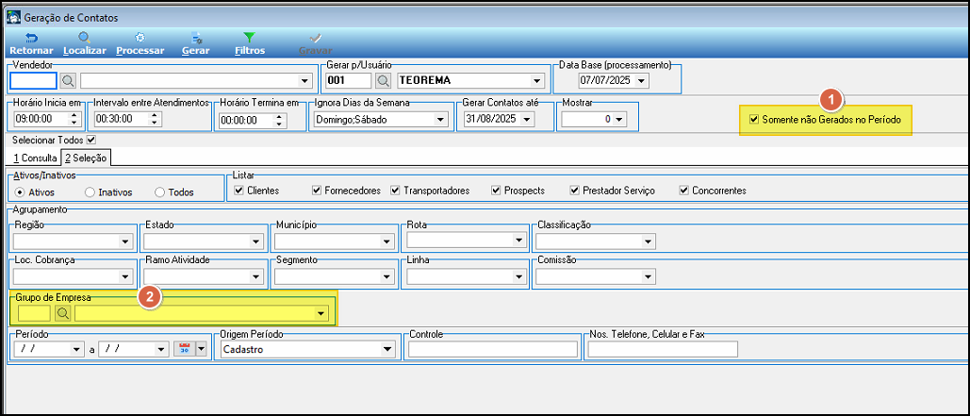The height and width of the screenshot is (416, 970).
Task: Toggle Somente não Gerados no Período checkbox
Action: [753, 119]
